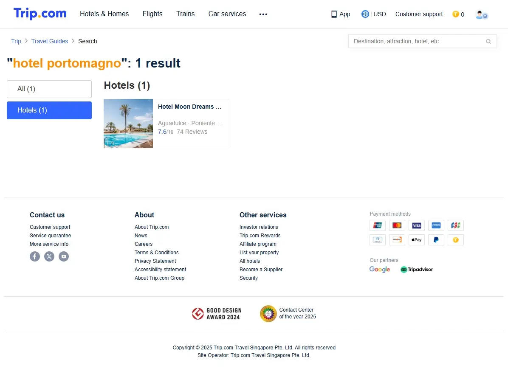508x391 pixels.
Task: Open the USD currency selector
Action: [379, 14]
